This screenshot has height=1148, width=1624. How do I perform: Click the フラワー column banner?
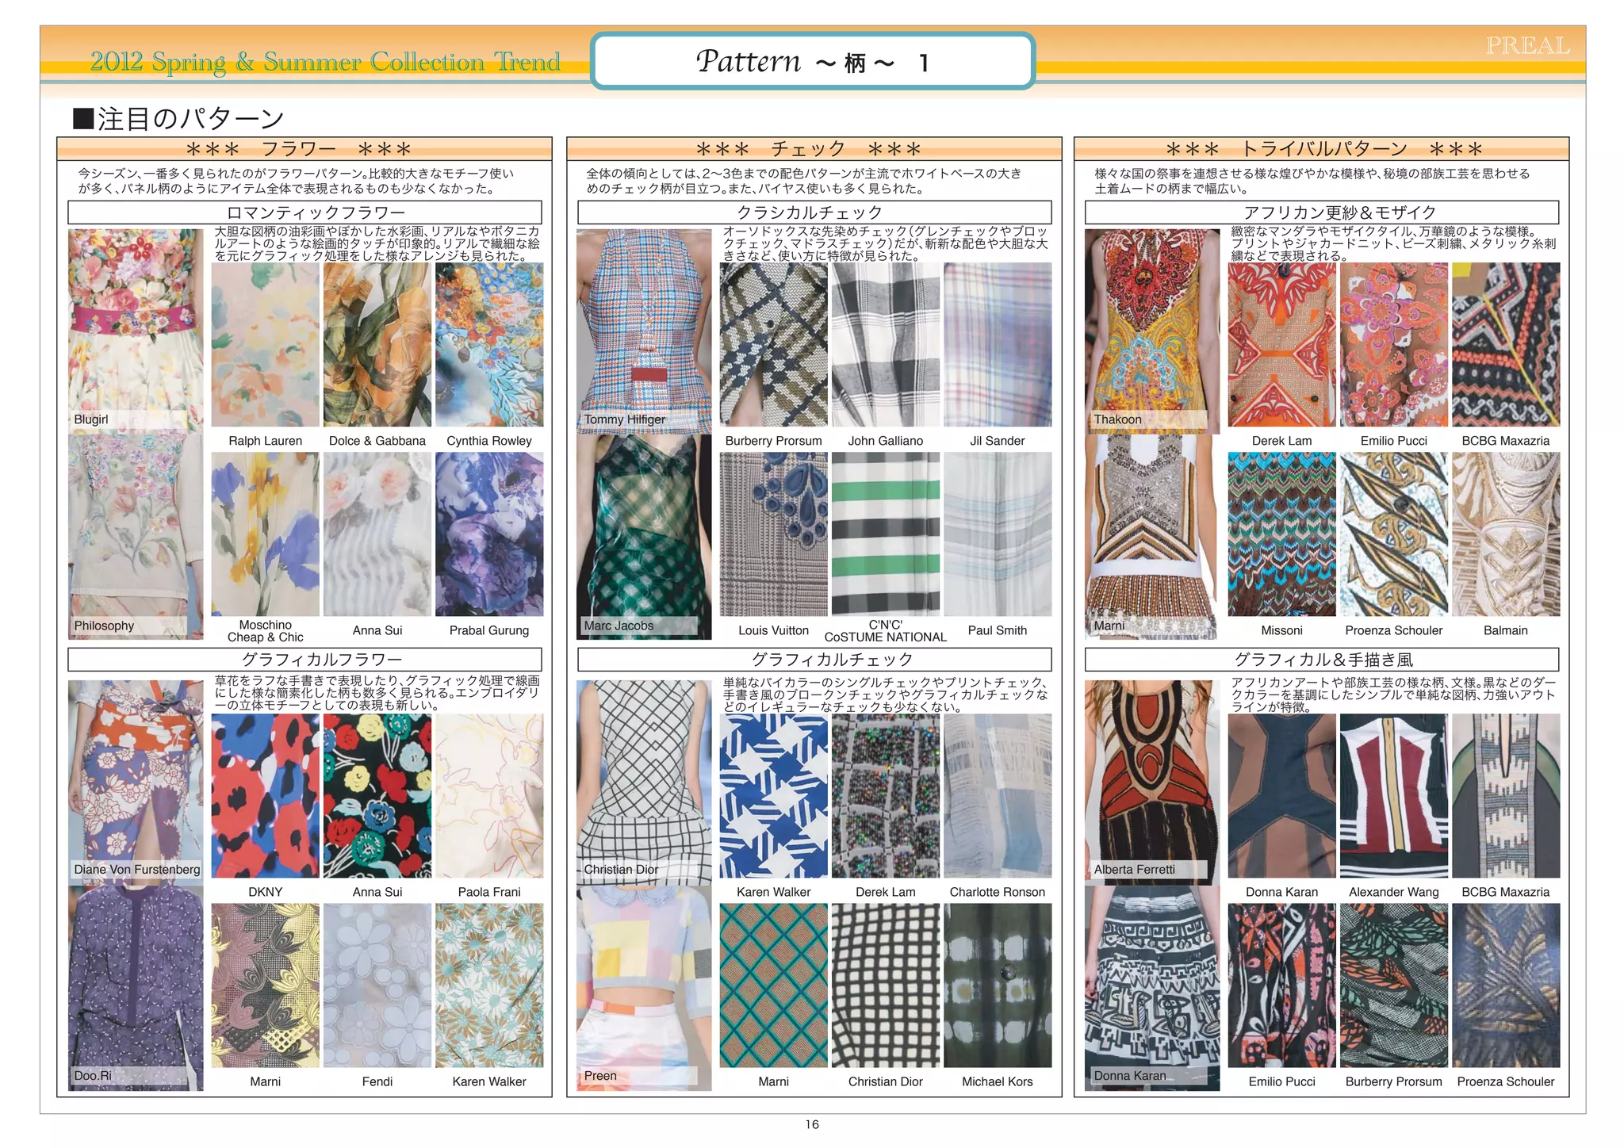pos(304,149)
